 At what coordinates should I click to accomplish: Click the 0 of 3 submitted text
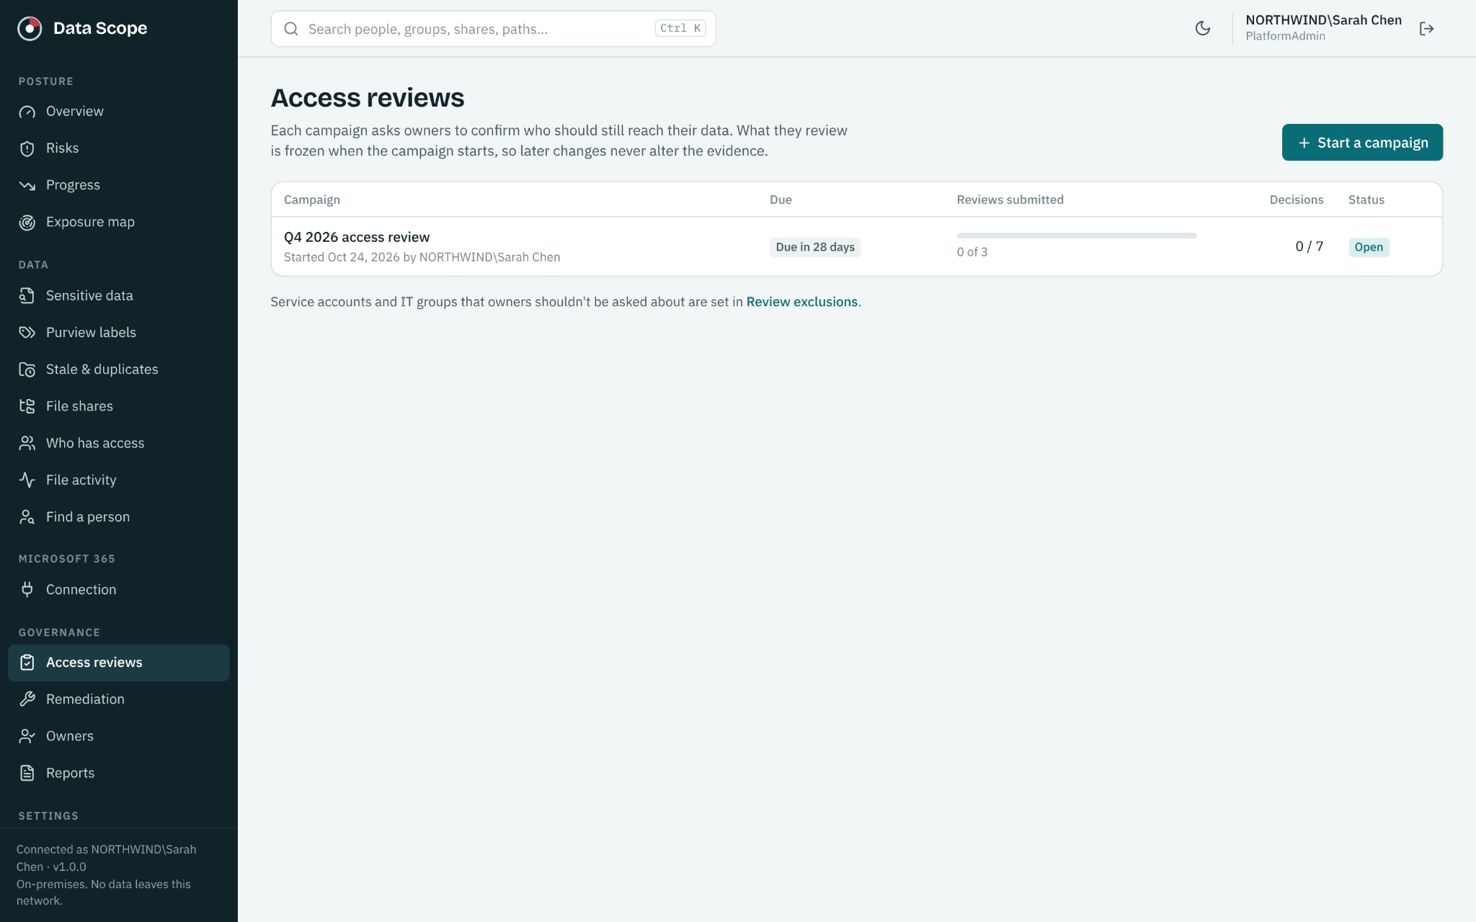pyautogui.click(x=972, y=252)
